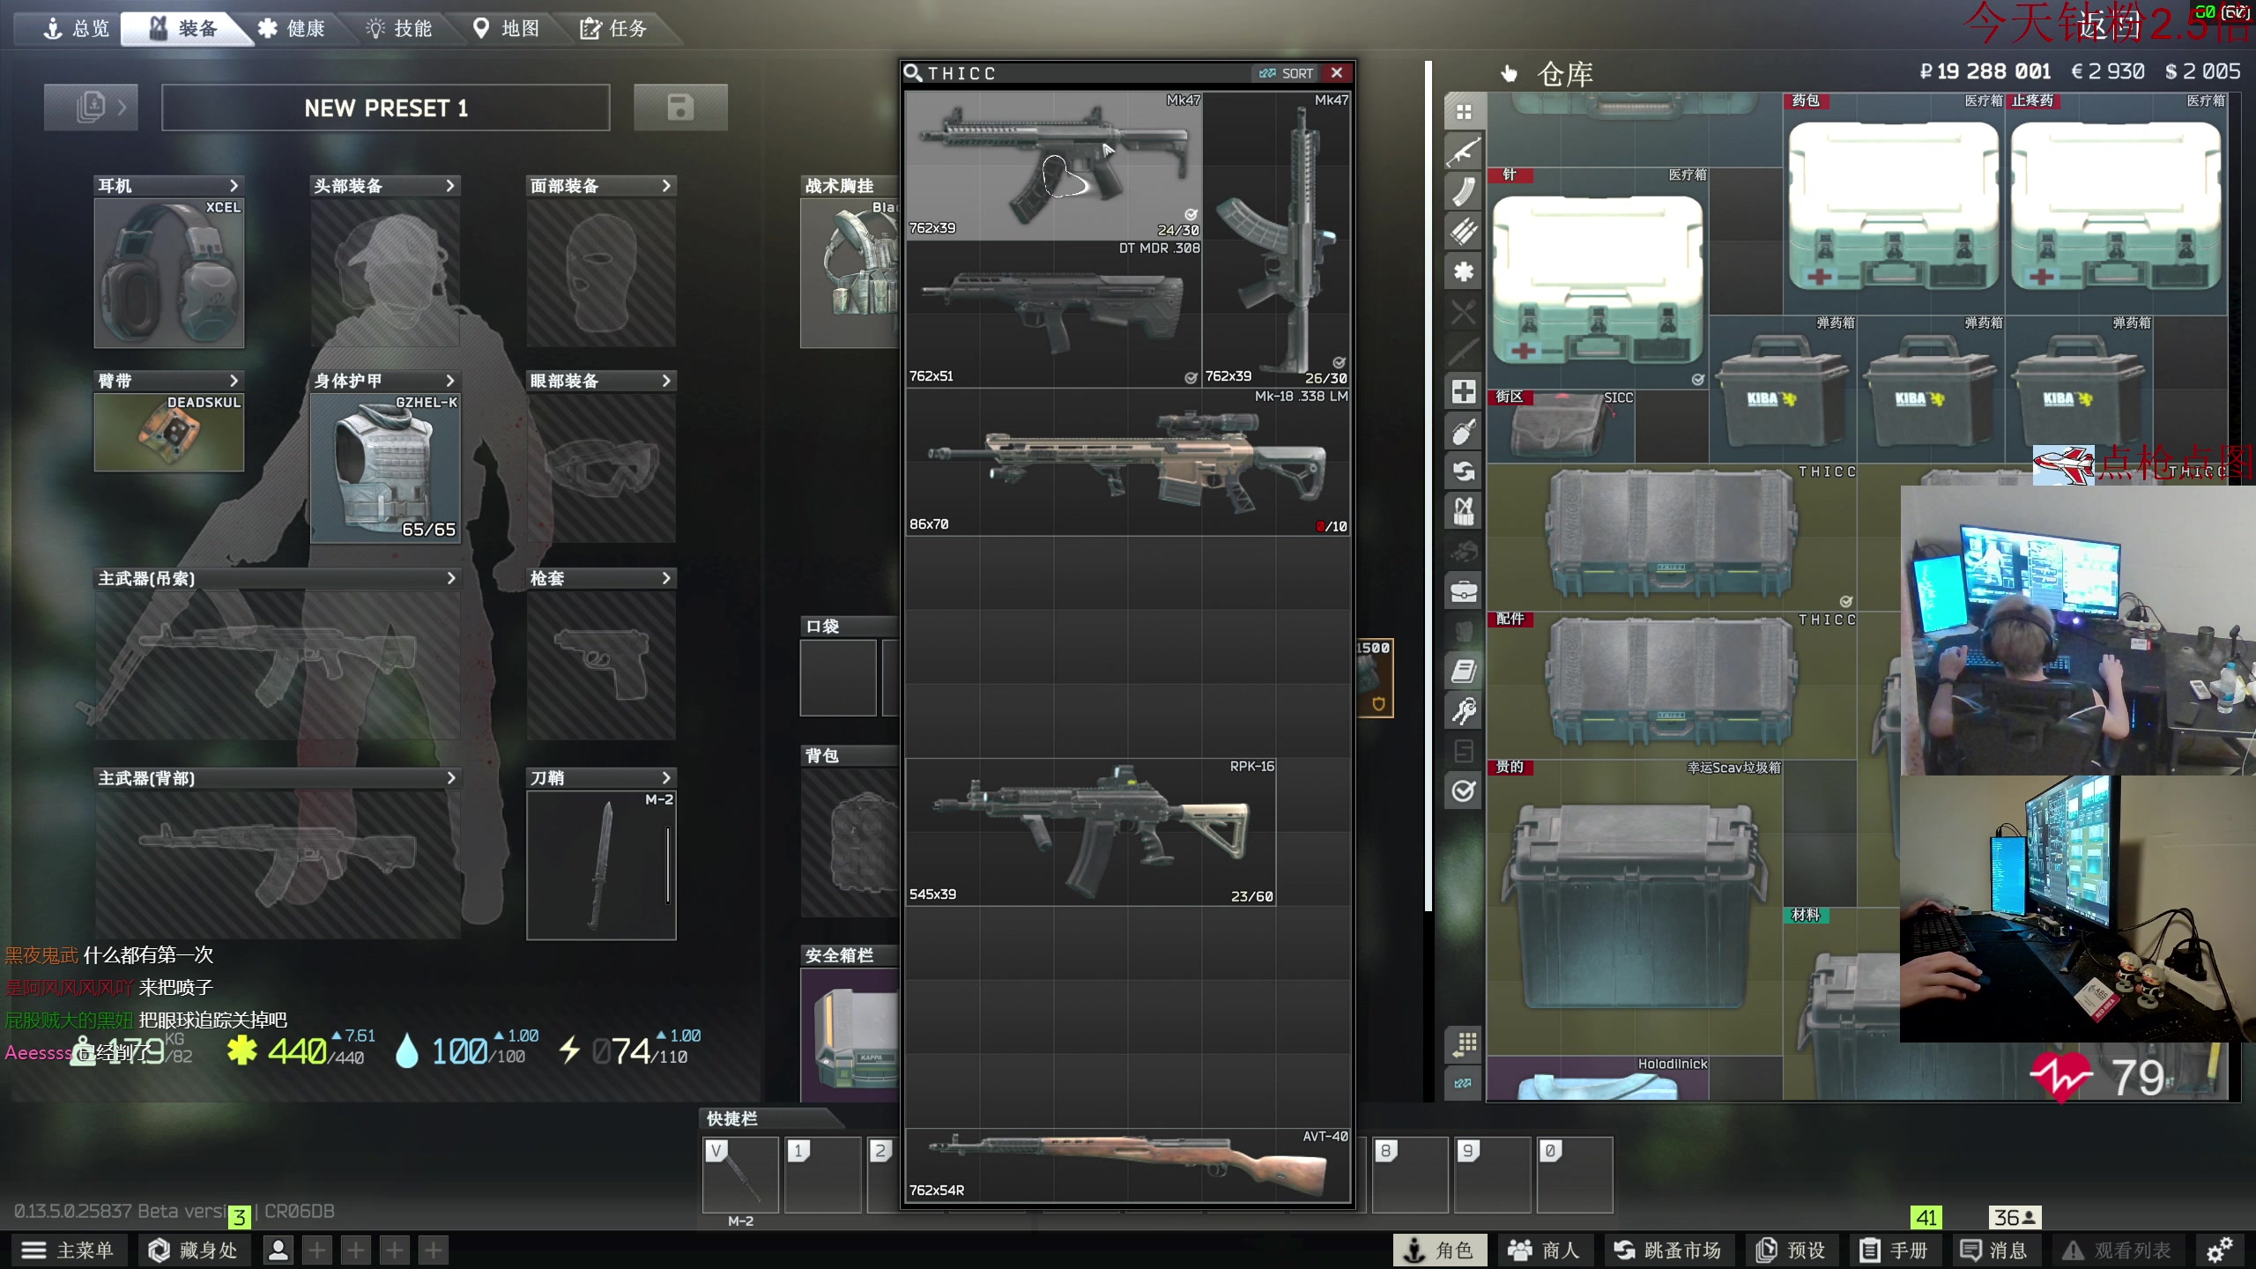Image resolution: width=2256 pixels, height=1269 pixels.
Task: Click the profile silhouette icon beside 藏身处
Action: pyautogui.click(x=278, y=1250)
